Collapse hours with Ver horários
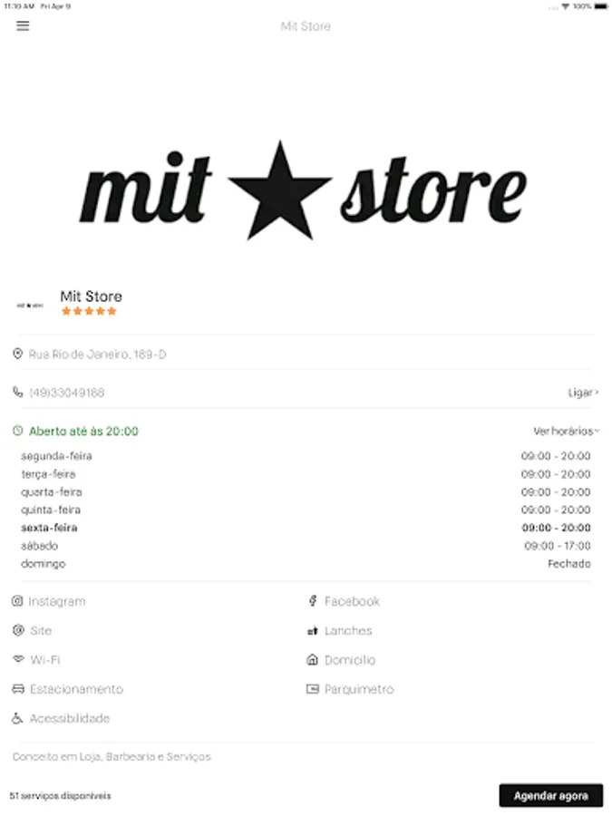The height and width of the screenshot is (816, 612). [566, 431]
